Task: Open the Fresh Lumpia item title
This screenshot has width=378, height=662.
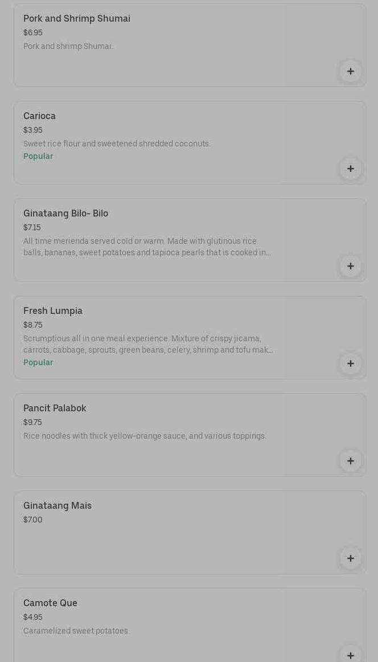Action: (x=53, y=311)
